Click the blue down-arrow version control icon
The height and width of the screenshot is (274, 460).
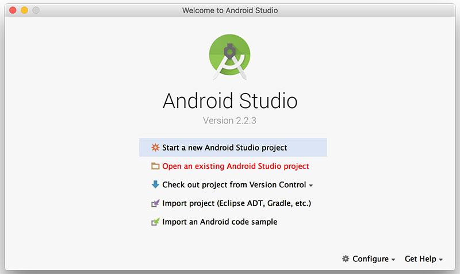(155, 184)
